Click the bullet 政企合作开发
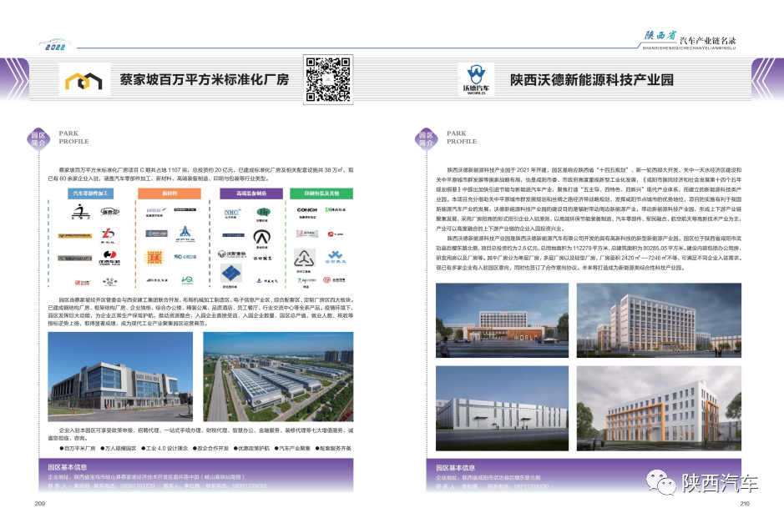 pos(210,448)
